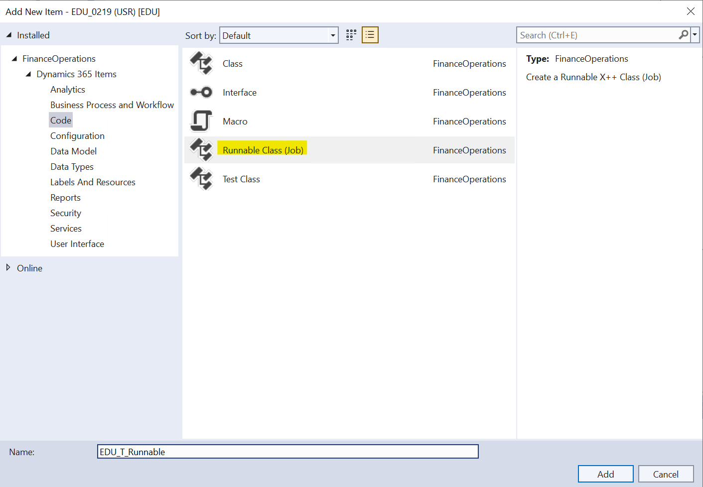Click the Online section label
Viewport: 703px width, 487px height.
[29, 268]
